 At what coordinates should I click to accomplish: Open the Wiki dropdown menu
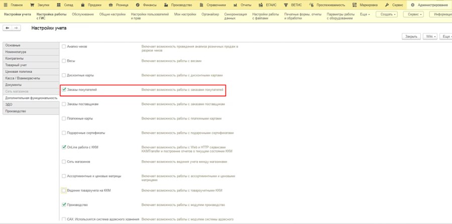(x=430, y=37)
